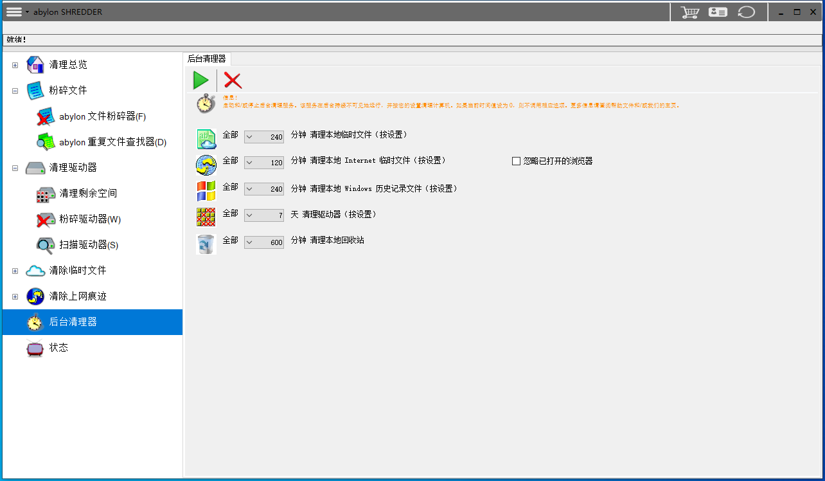Open the minutes dropdown for 清理本地回收站
The height and width of the screenshot is (481, 825).
click(250, 242)
